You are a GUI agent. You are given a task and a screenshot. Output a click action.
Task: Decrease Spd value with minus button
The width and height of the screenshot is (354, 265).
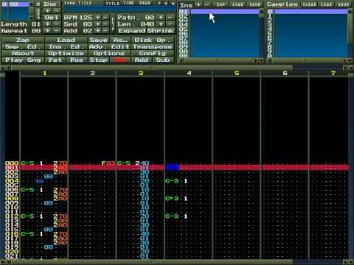pos(105,24)
